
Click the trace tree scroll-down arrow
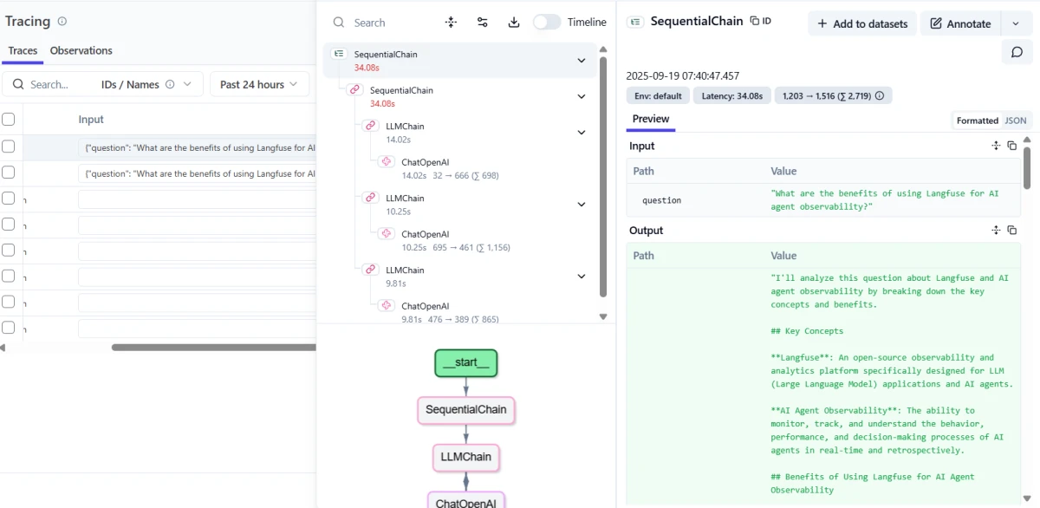[603, 317]
